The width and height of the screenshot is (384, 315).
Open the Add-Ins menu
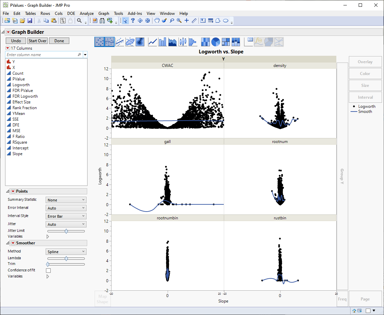pyautogui.click(x=135, y=14)
